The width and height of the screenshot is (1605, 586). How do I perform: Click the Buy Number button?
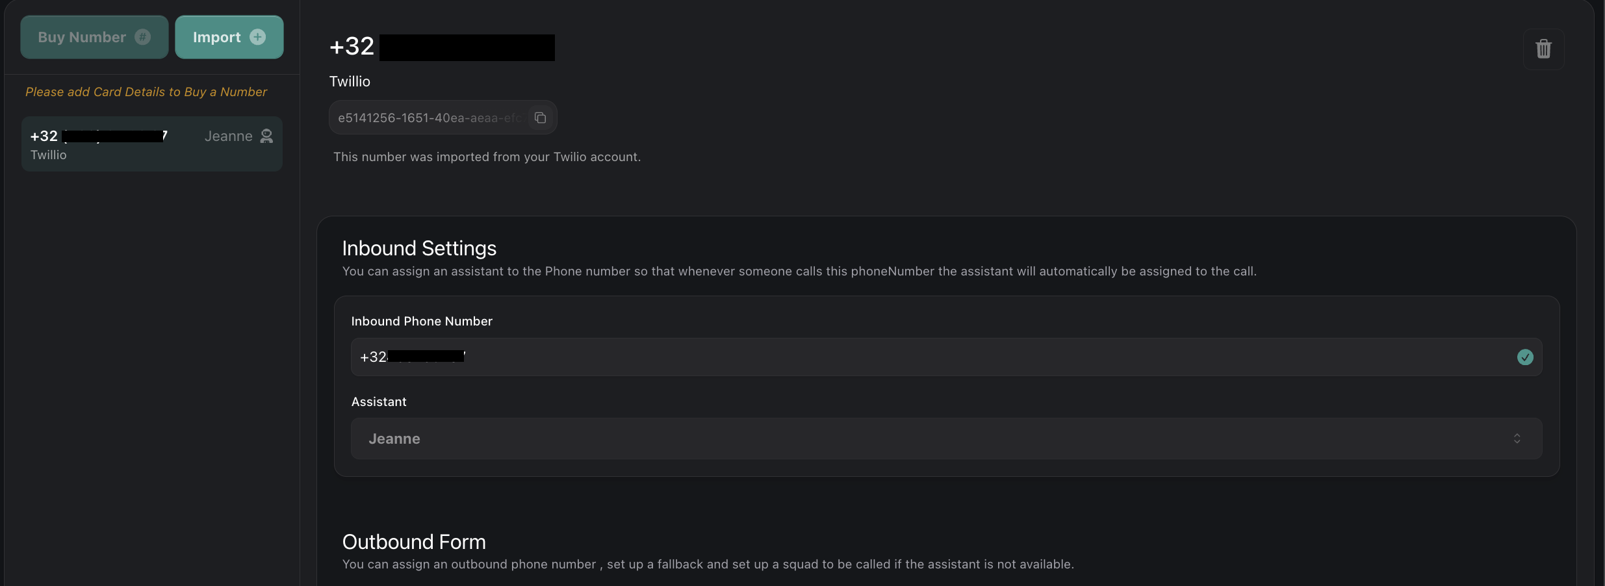click(x=94, y=37)
